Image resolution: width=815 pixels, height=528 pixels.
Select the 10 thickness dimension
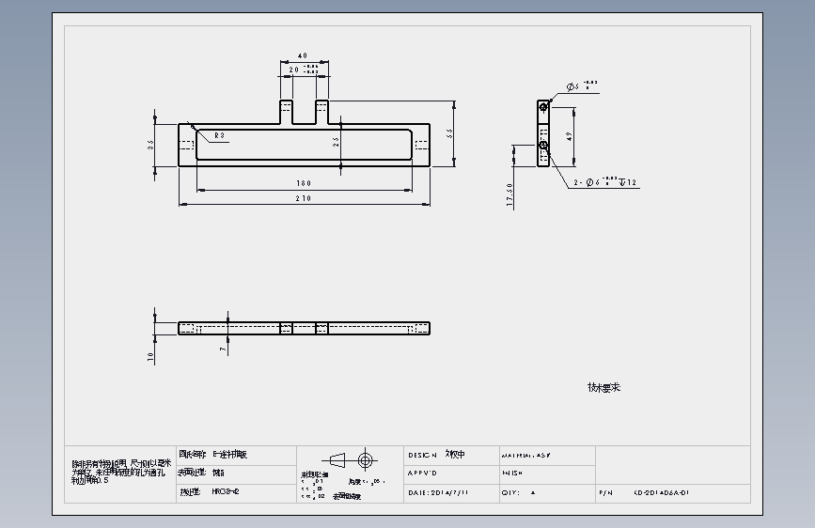pos(150,356)
